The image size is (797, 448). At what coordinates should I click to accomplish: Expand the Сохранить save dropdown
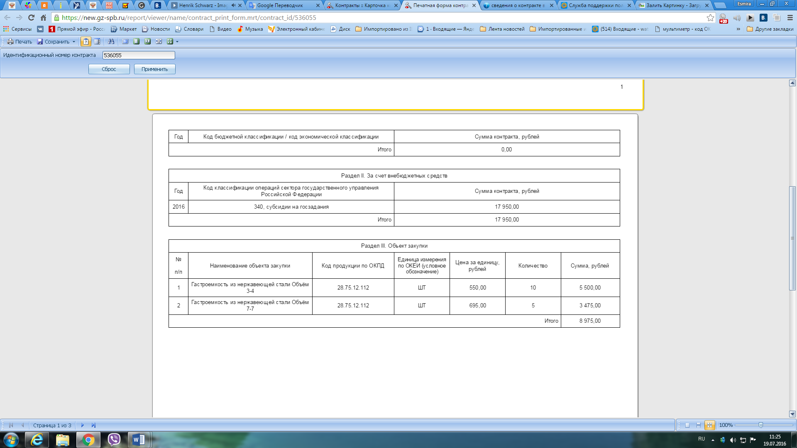74,41
